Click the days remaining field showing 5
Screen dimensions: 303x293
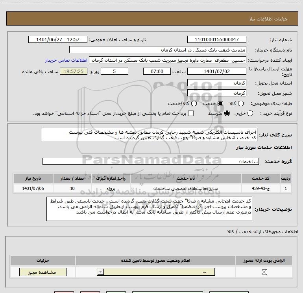pyautogui.click(x=115, y=71)
